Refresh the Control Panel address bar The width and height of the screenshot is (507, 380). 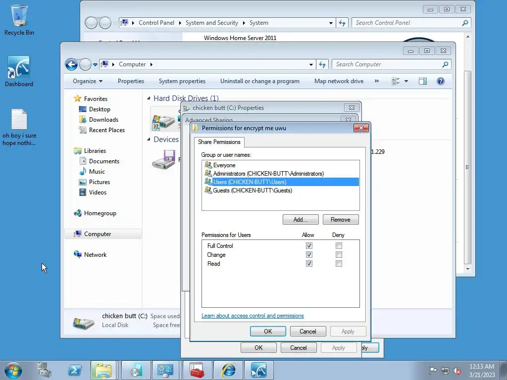tap(342, 23)
